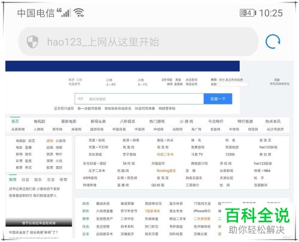Select the 首页 navigation tab

pyautogui.click(x=15, y=121)
